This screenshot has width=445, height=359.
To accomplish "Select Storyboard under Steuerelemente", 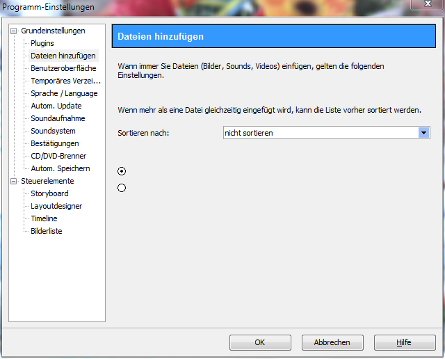I will 49,194.
